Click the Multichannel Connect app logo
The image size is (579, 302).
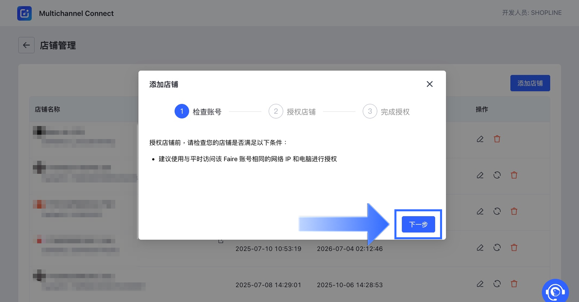(25, 13)
